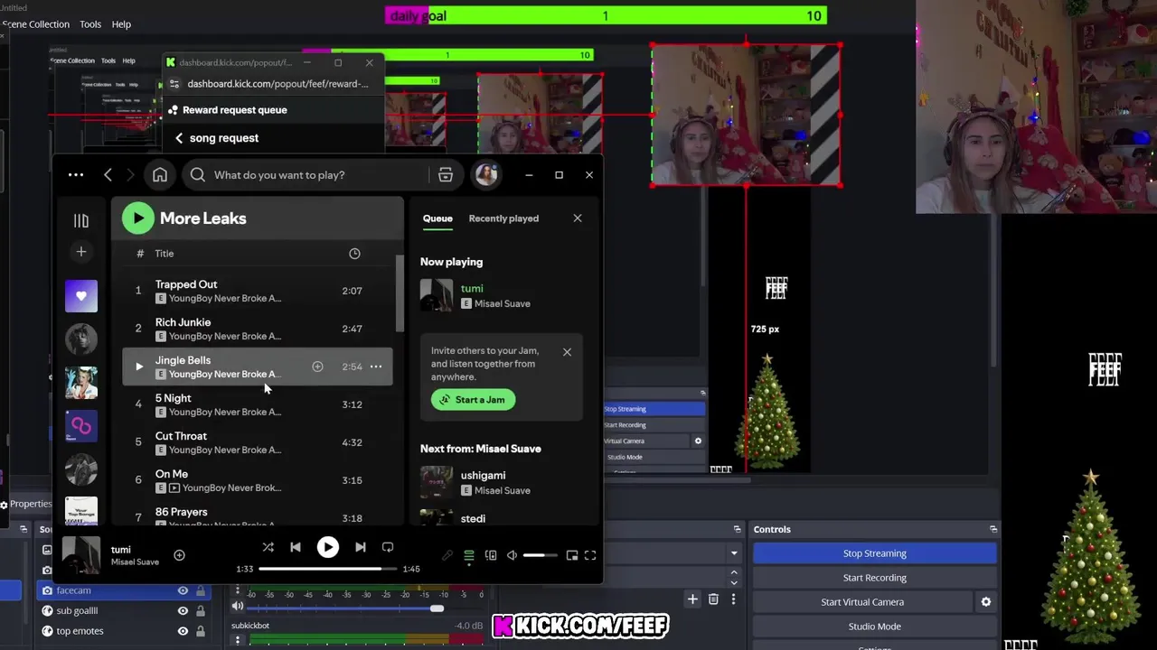Toggle lock on top emotes source

click(x=201, y=631)
